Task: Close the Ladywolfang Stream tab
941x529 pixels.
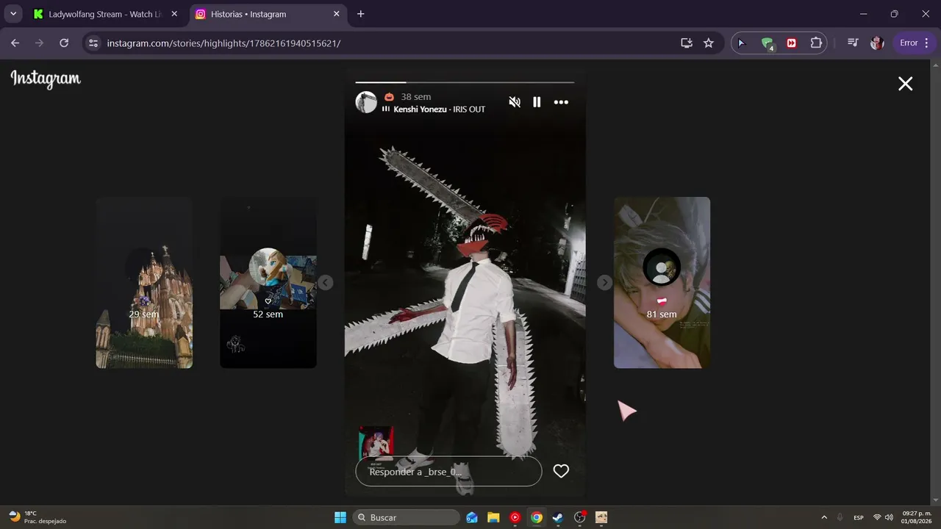Action: tap(174, 14)
